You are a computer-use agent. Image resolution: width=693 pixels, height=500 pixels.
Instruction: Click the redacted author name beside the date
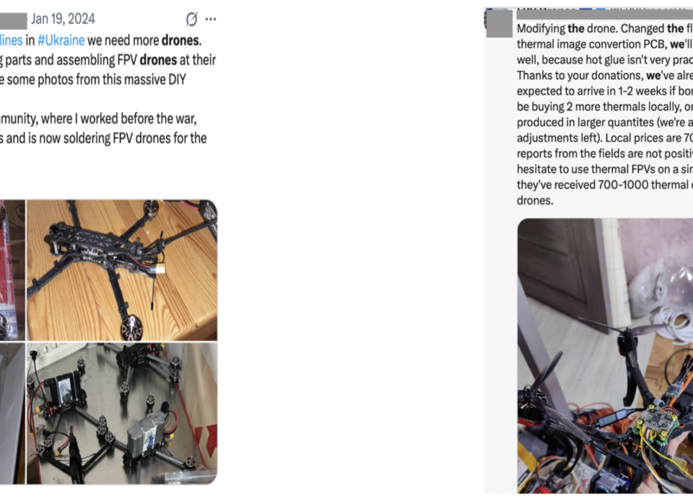(x=13, y=20)
